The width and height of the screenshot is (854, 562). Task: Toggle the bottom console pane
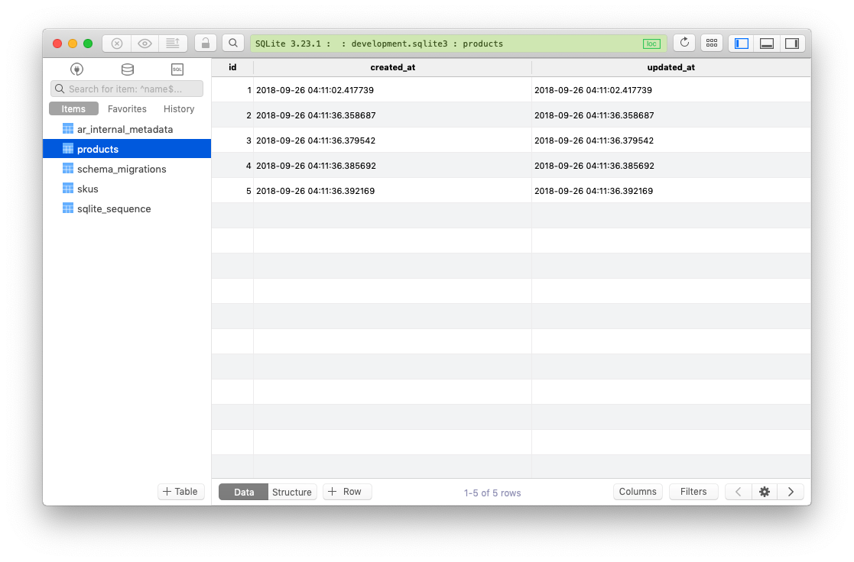click(x=767, y=44)
